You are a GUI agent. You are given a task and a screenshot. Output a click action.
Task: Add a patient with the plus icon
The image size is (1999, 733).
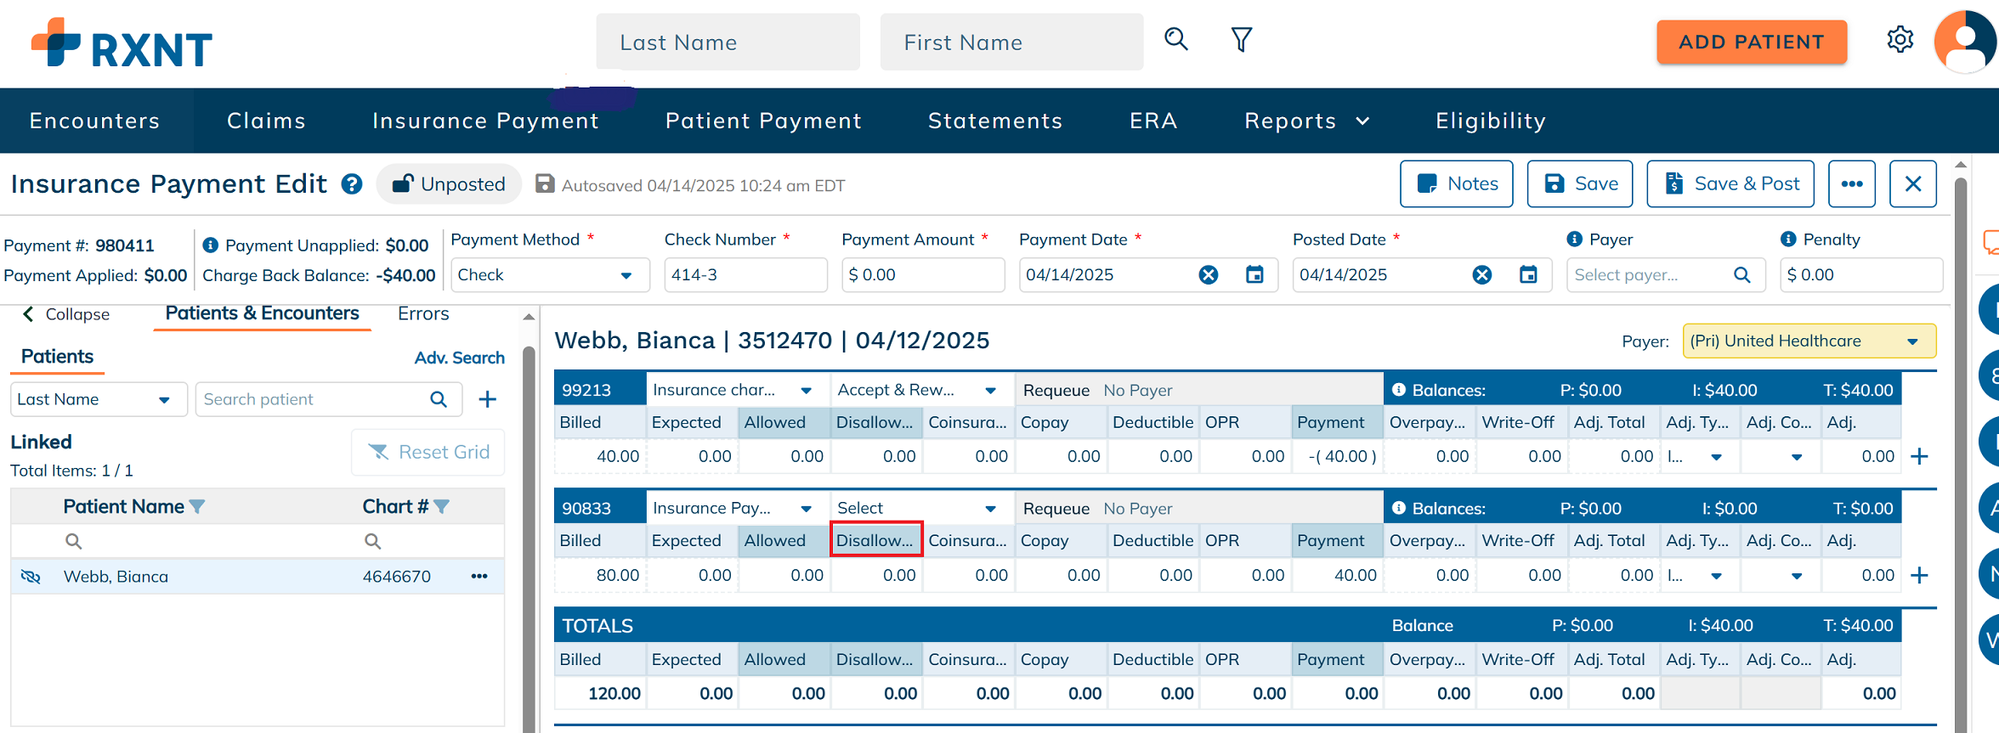[487, 399]
